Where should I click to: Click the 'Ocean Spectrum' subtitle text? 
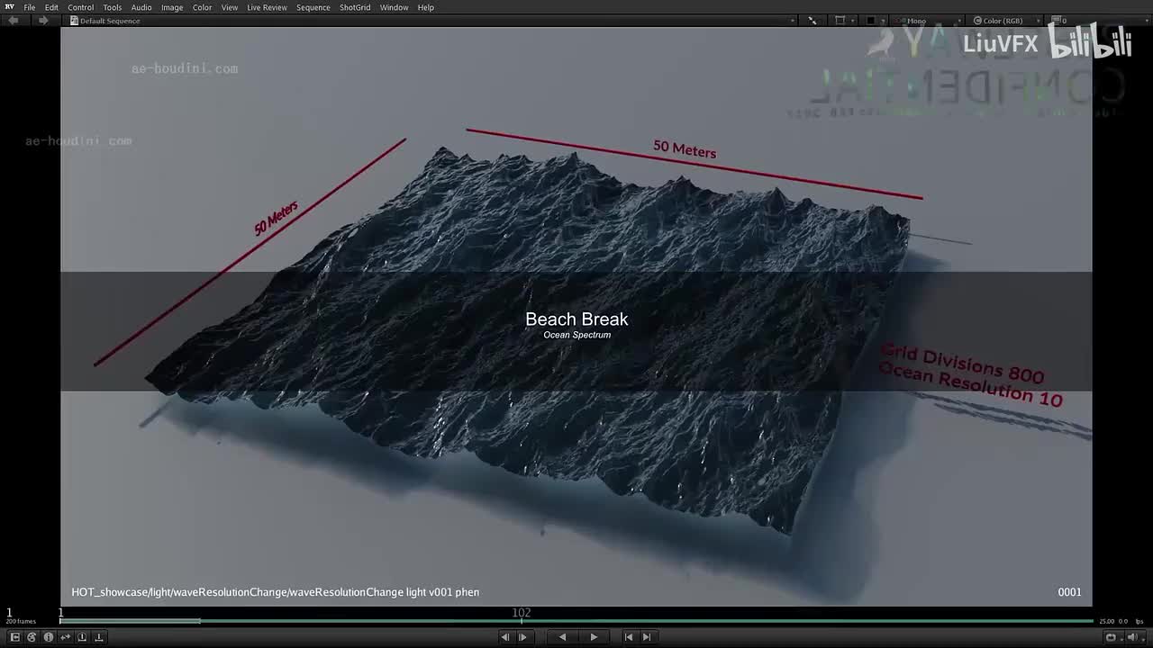coord(576,335)
